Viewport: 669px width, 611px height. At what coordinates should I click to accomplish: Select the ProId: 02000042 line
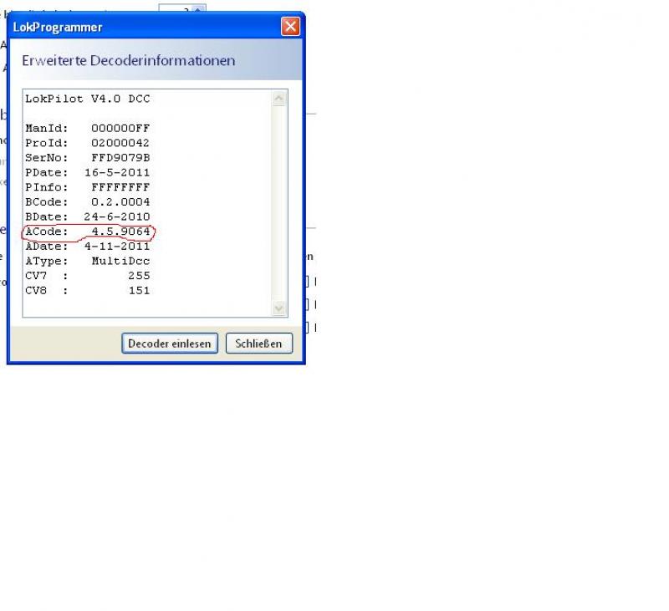[88, 143]
